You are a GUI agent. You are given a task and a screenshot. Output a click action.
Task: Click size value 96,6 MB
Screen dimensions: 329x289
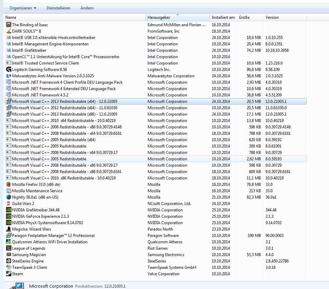(254, 69)
